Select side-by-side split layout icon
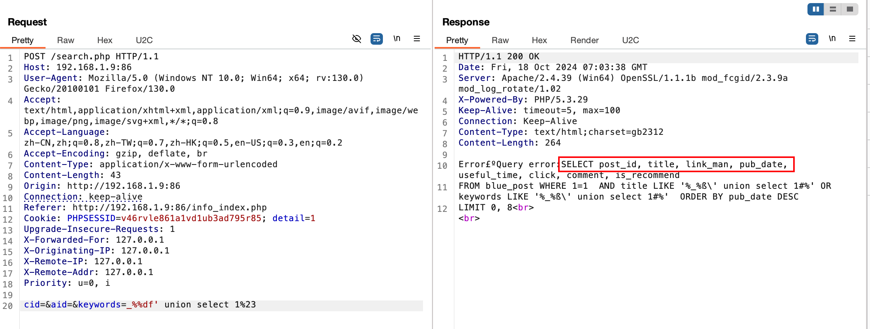The width and height of the screenshot is (870, 329). pyautogui.click(x=816, y=9)
